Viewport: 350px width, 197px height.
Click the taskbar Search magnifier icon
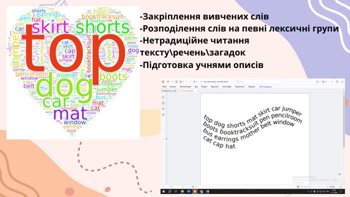(169, 191)
